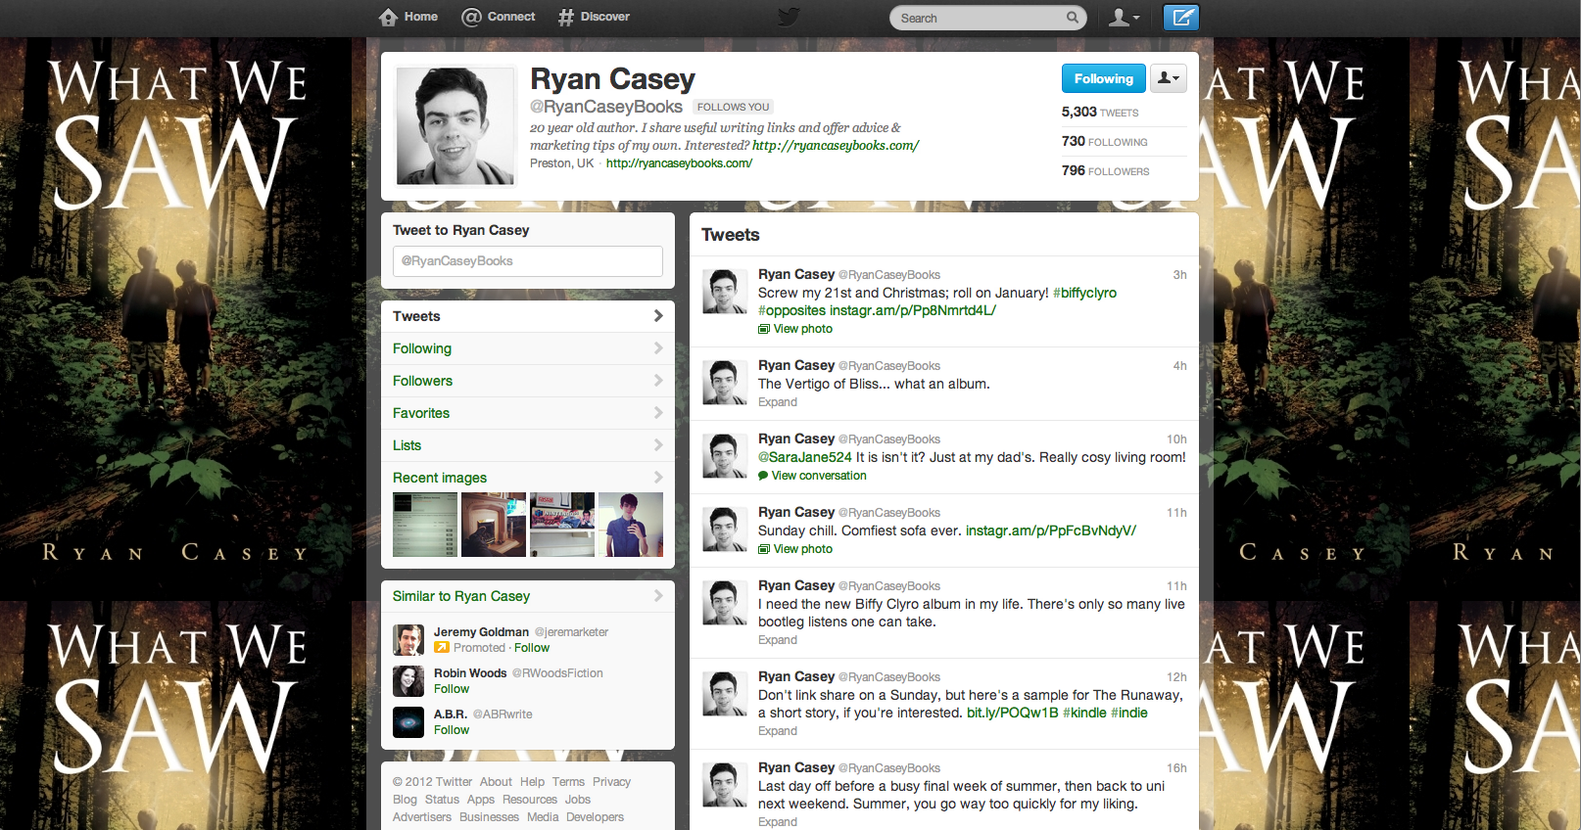Image resolution: width=1581 pixels, height=830 pixels.
Task: Open the Privacy footer link
Action: coord(611,782)
